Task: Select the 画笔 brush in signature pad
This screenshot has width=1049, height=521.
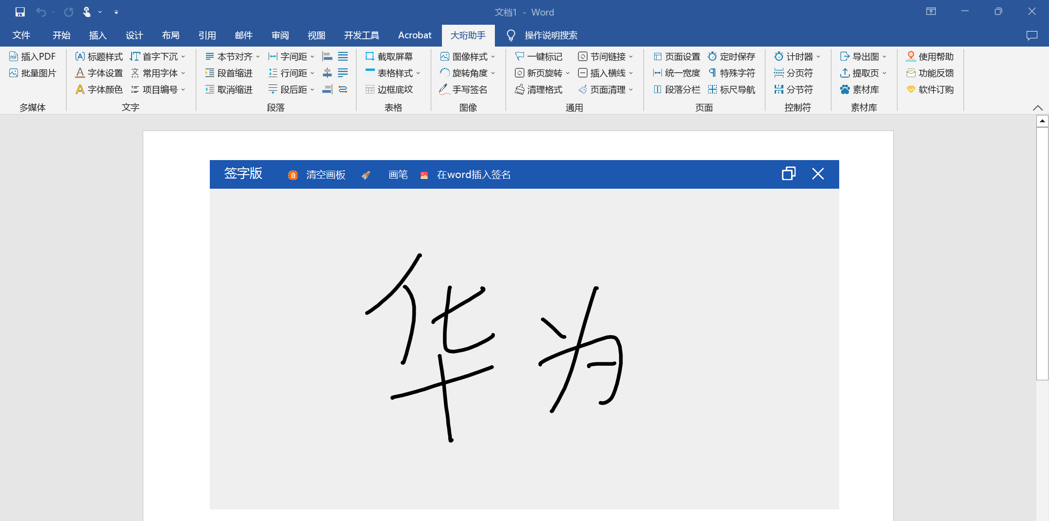Action: [398, 175]
